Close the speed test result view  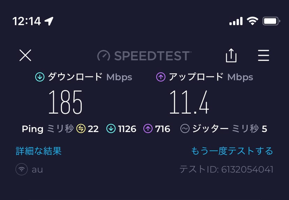tap(25, 55)
